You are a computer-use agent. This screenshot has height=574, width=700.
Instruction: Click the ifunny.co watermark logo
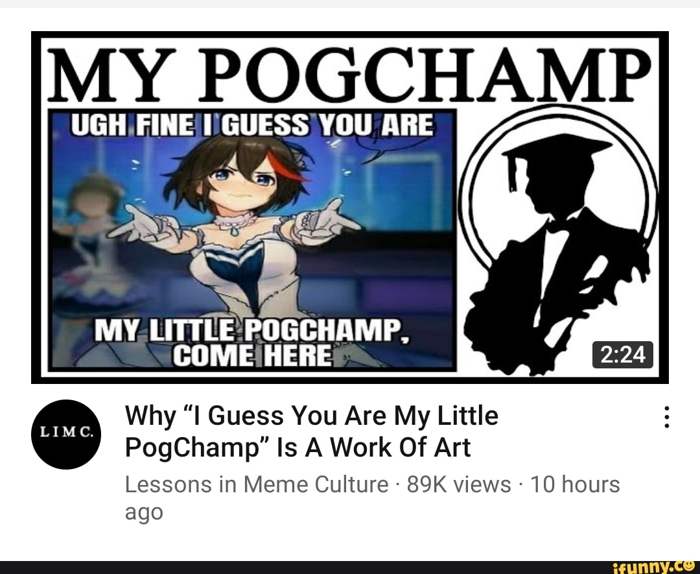point(656,568)
